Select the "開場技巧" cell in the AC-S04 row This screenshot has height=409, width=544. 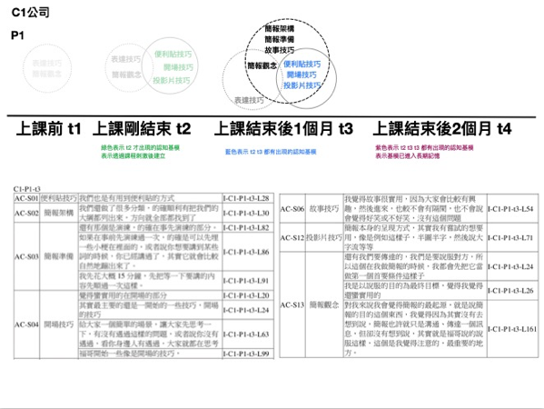pos(59,324)
